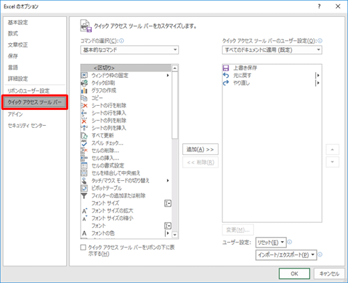
Task: Click the command list scrollbar thumb
Action: point(175,106)
